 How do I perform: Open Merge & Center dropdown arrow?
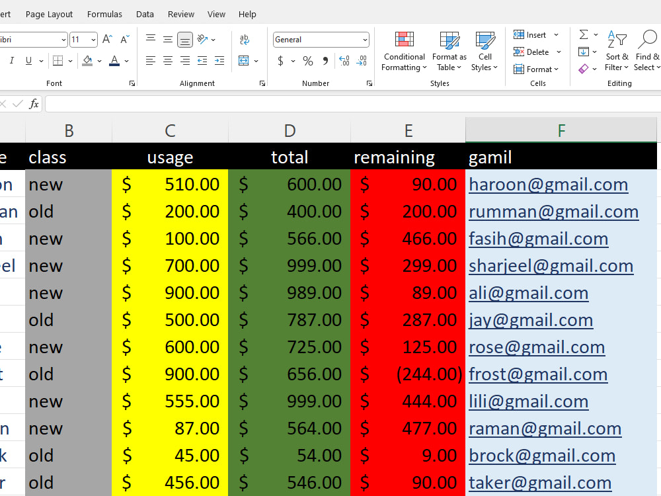(x=256, y=61)
